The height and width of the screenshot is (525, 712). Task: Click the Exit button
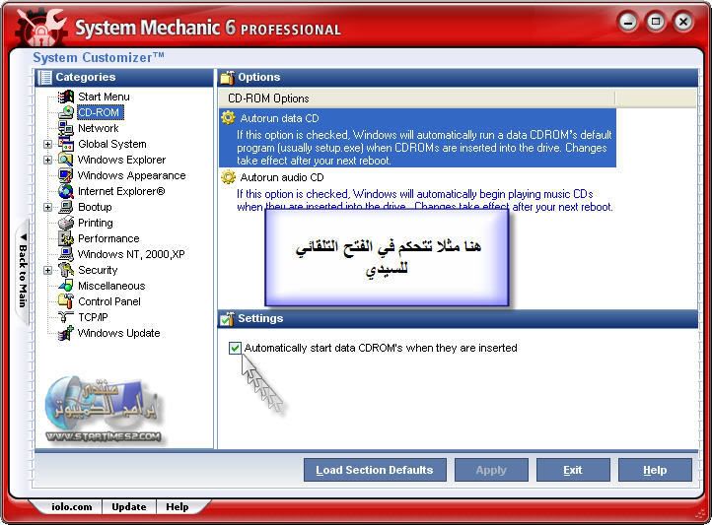coord(573,470)
